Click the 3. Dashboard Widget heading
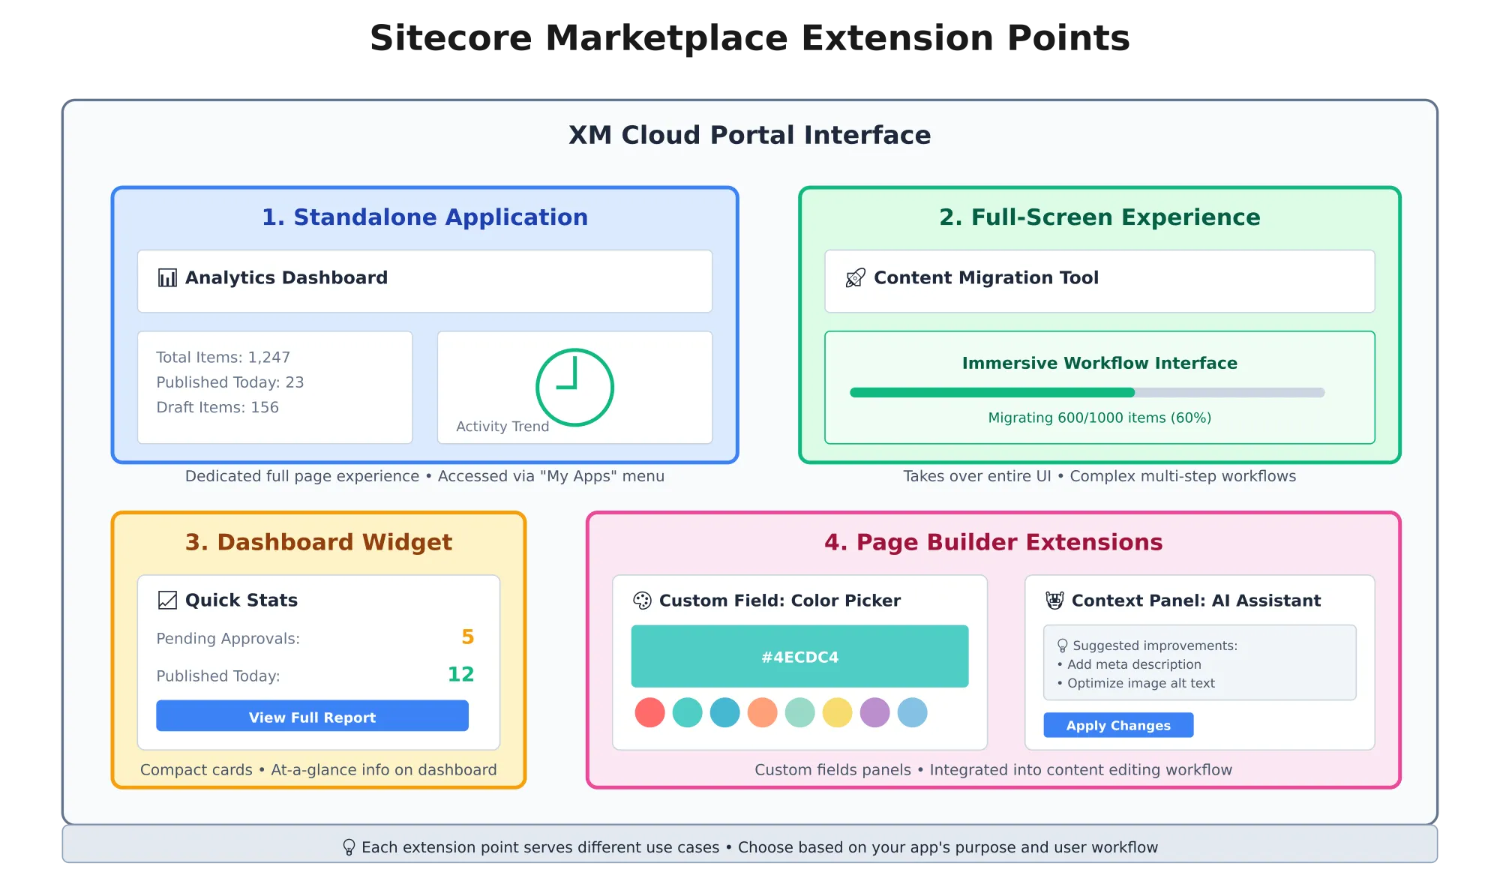 pyautogui.click(x=319, y=542)
